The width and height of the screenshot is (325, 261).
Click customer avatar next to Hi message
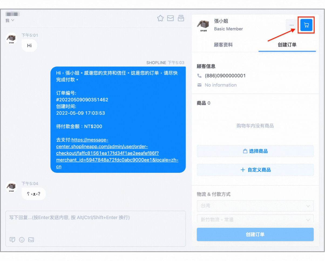11,39
